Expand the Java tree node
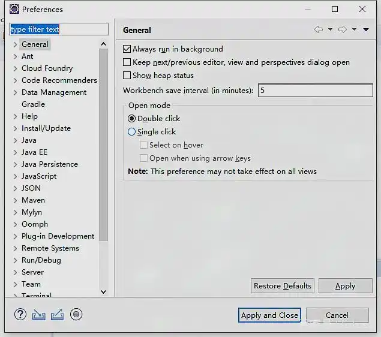 [x=16, y=140]
